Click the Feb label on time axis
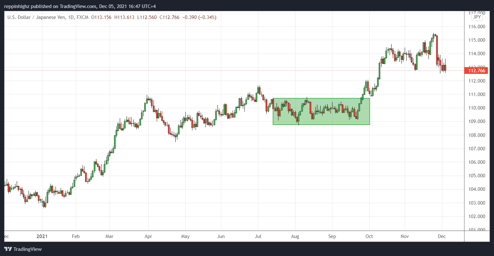The image size is (494, 256). click(76, 236)
